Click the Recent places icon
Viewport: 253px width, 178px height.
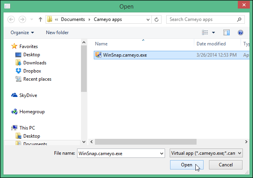tap(18, 79)
